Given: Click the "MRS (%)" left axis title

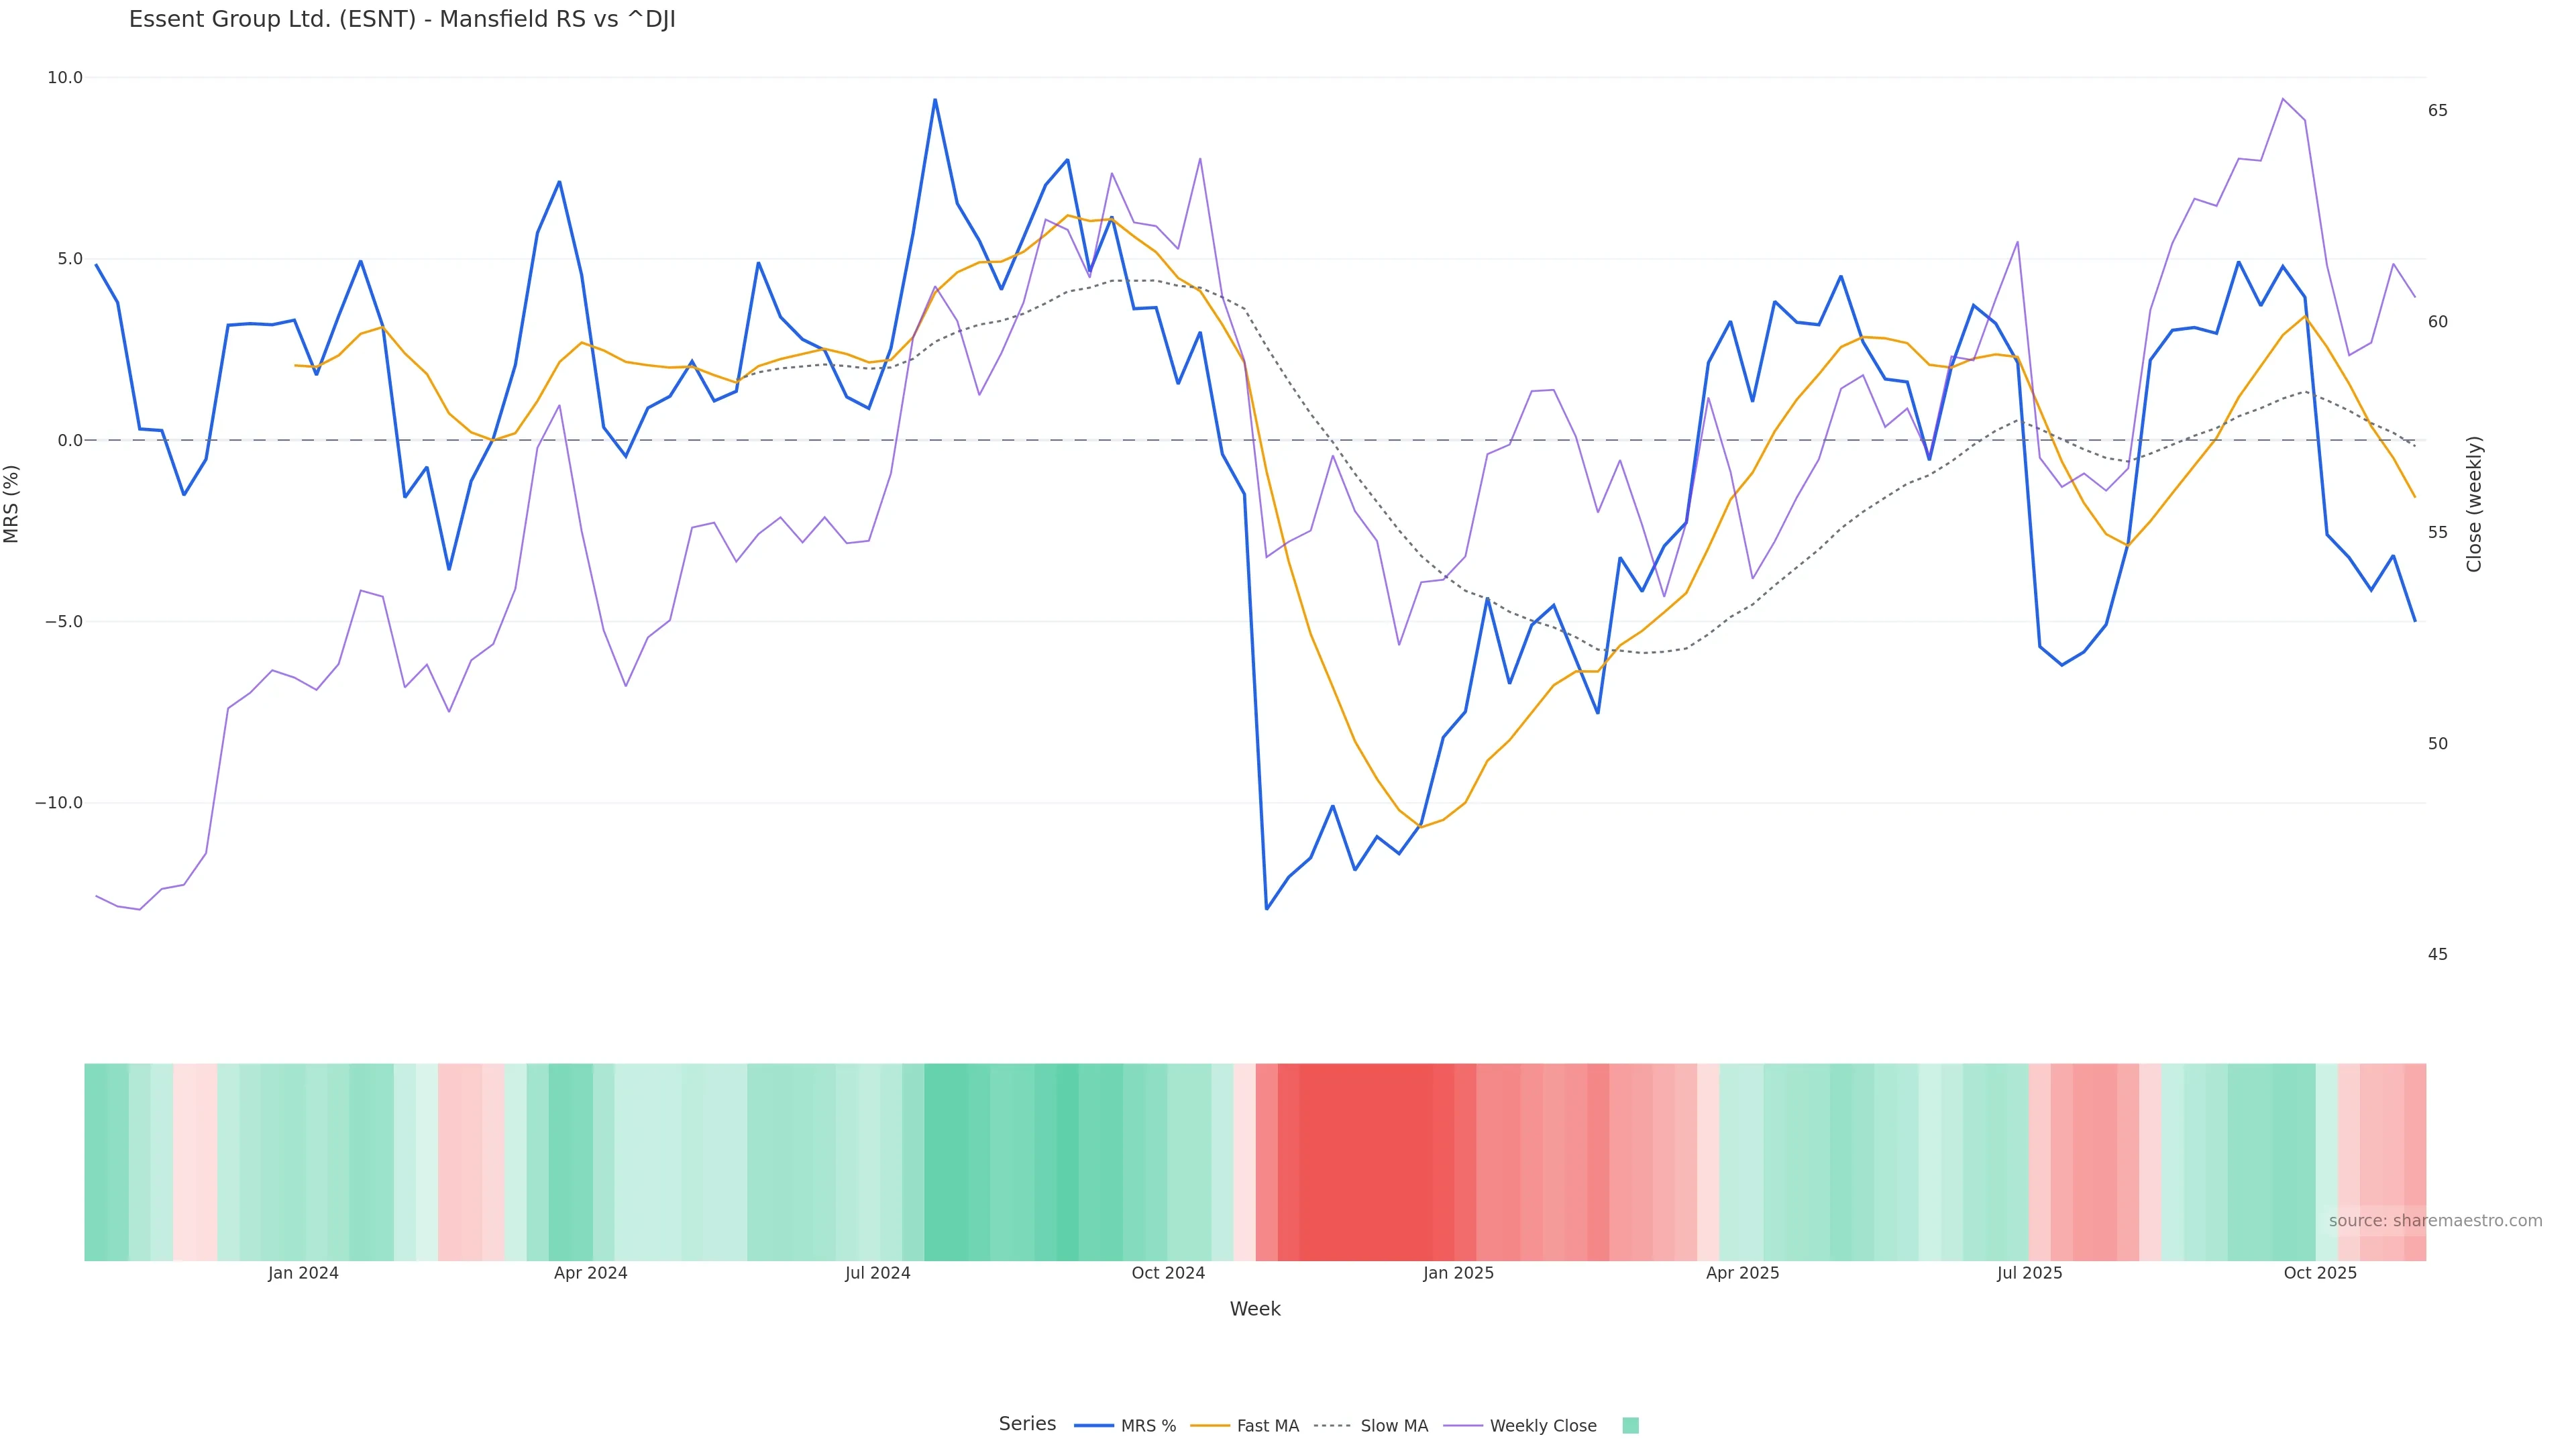Looking at the screenshot, I should (x=12, y=503).
